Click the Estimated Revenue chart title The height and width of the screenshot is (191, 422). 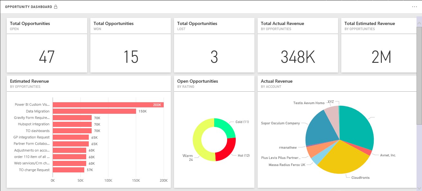[29, 81]
